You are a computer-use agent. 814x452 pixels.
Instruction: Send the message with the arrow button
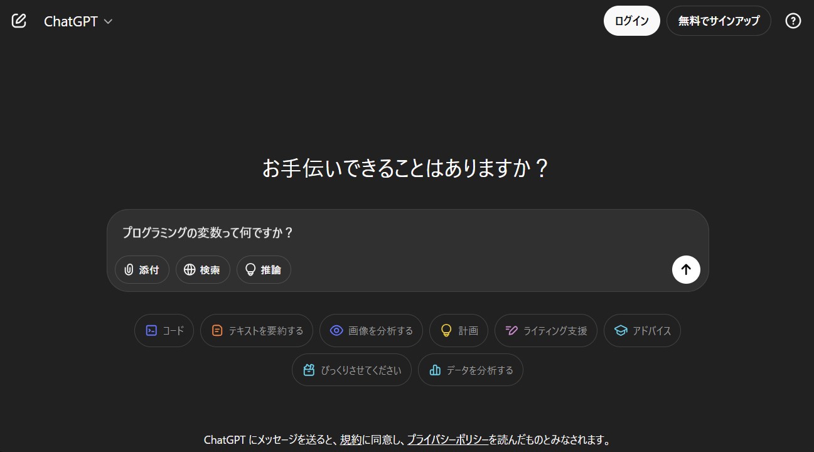coord(686,269)
